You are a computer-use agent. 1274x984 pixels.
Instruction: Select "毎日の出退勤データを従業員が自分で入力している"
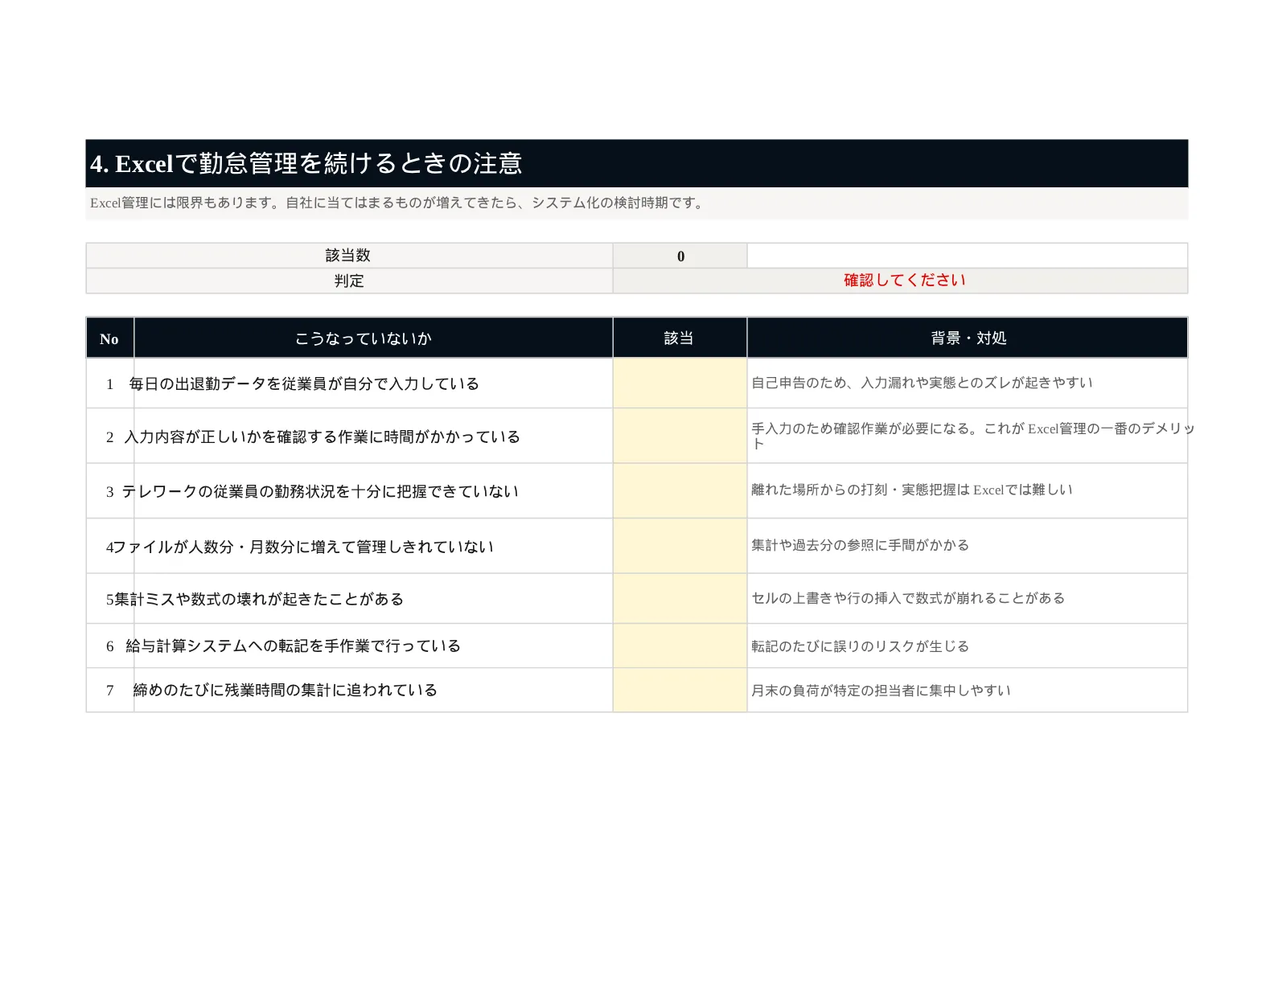tap(304, 384)
